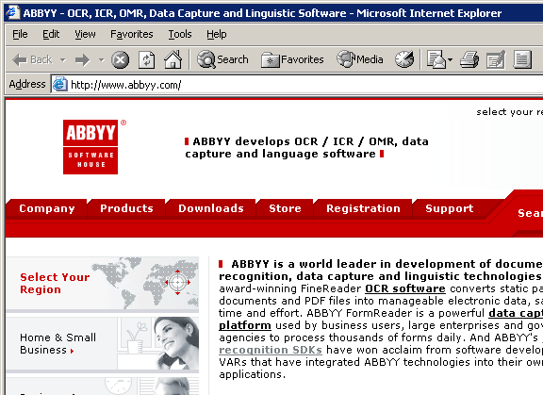Follow the OCR software hyperlink
Viewport: 543px width, 395px height.
405,288
